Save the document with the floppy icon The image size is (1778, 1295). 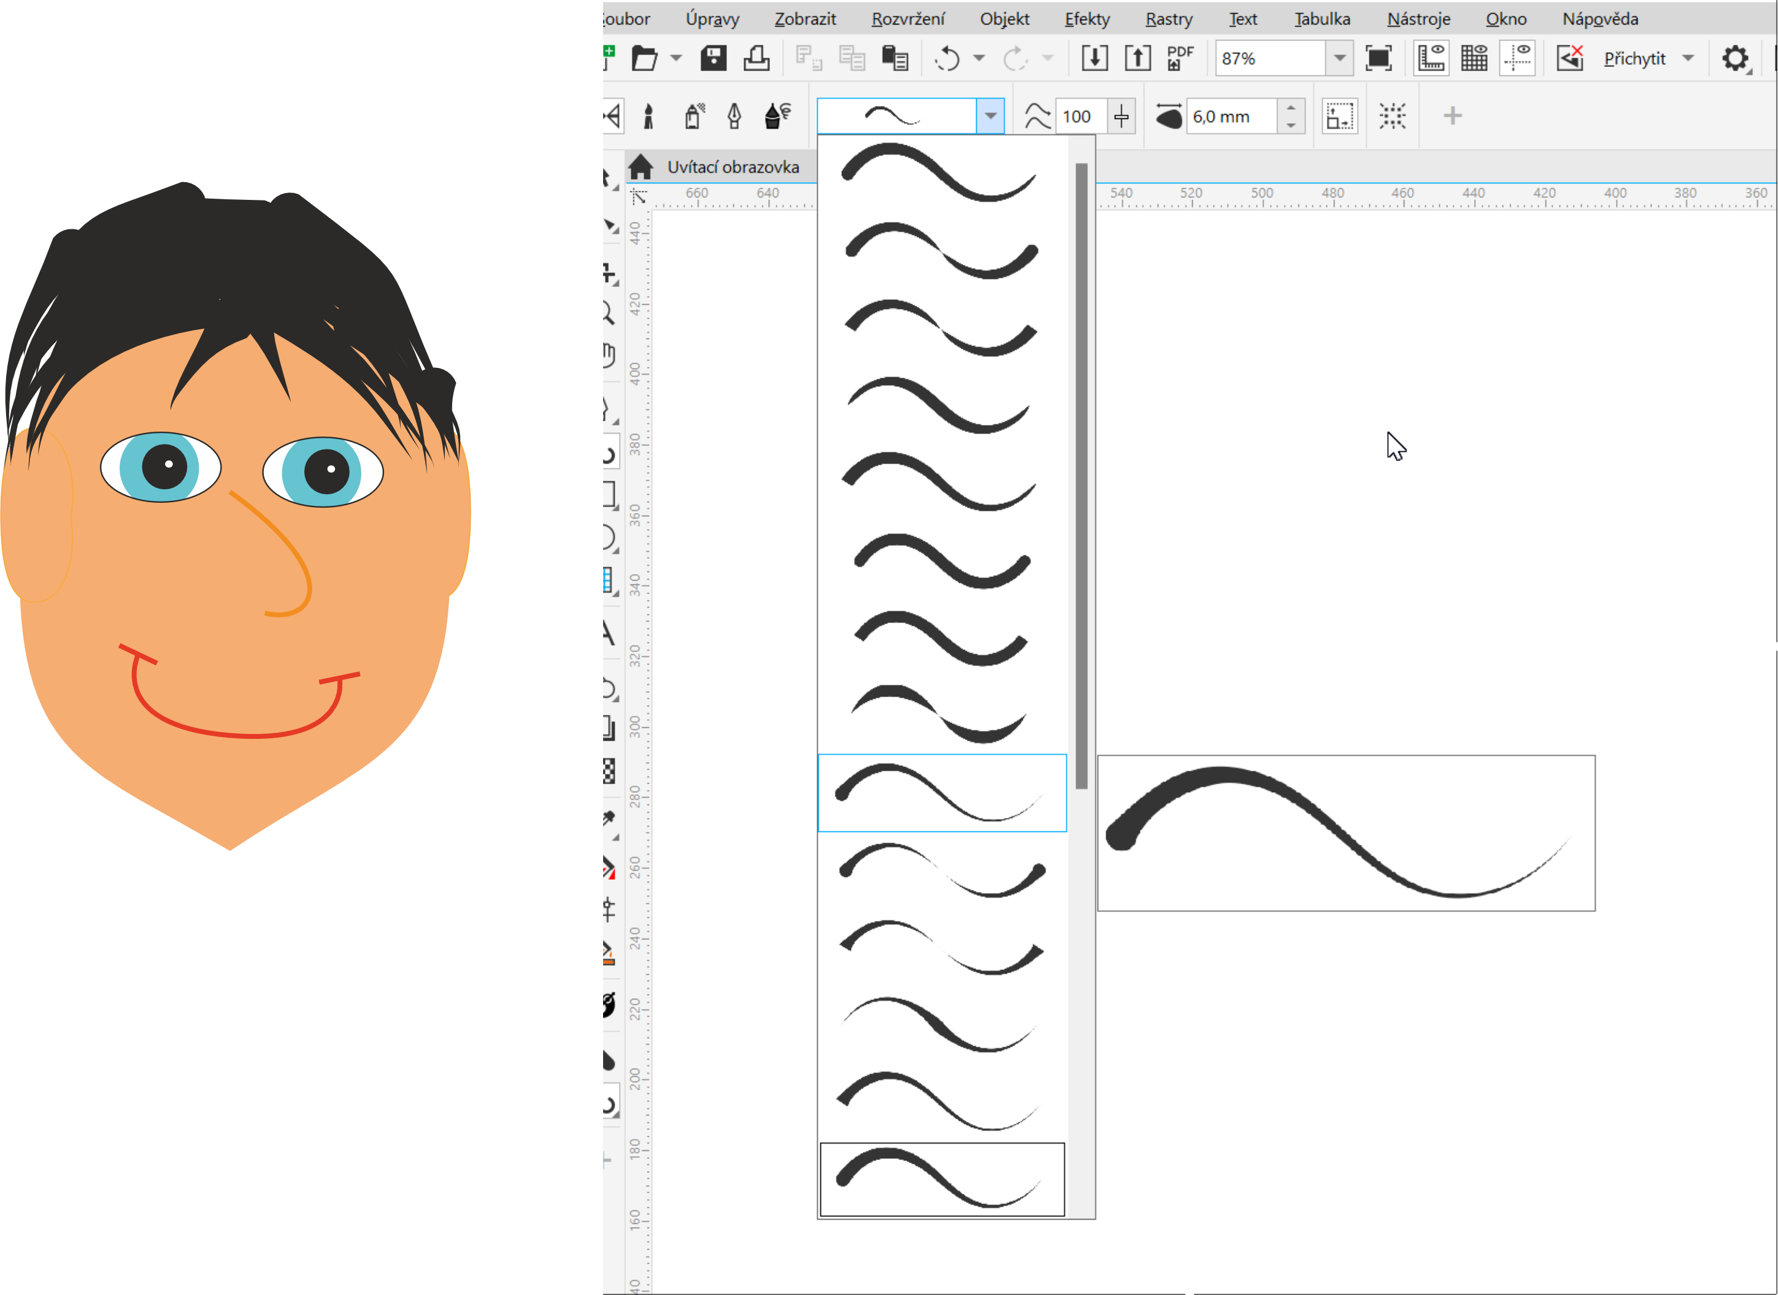coord(713,58)
